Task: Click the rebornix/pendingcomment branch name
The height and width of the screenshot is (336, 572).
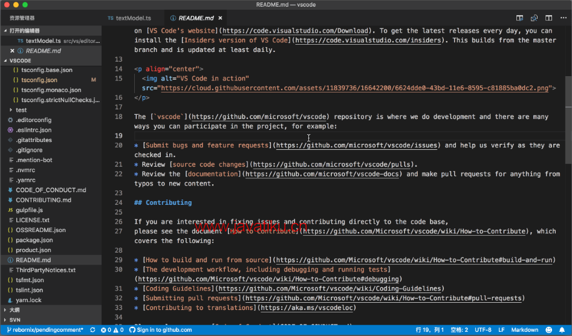Action: 48,330
